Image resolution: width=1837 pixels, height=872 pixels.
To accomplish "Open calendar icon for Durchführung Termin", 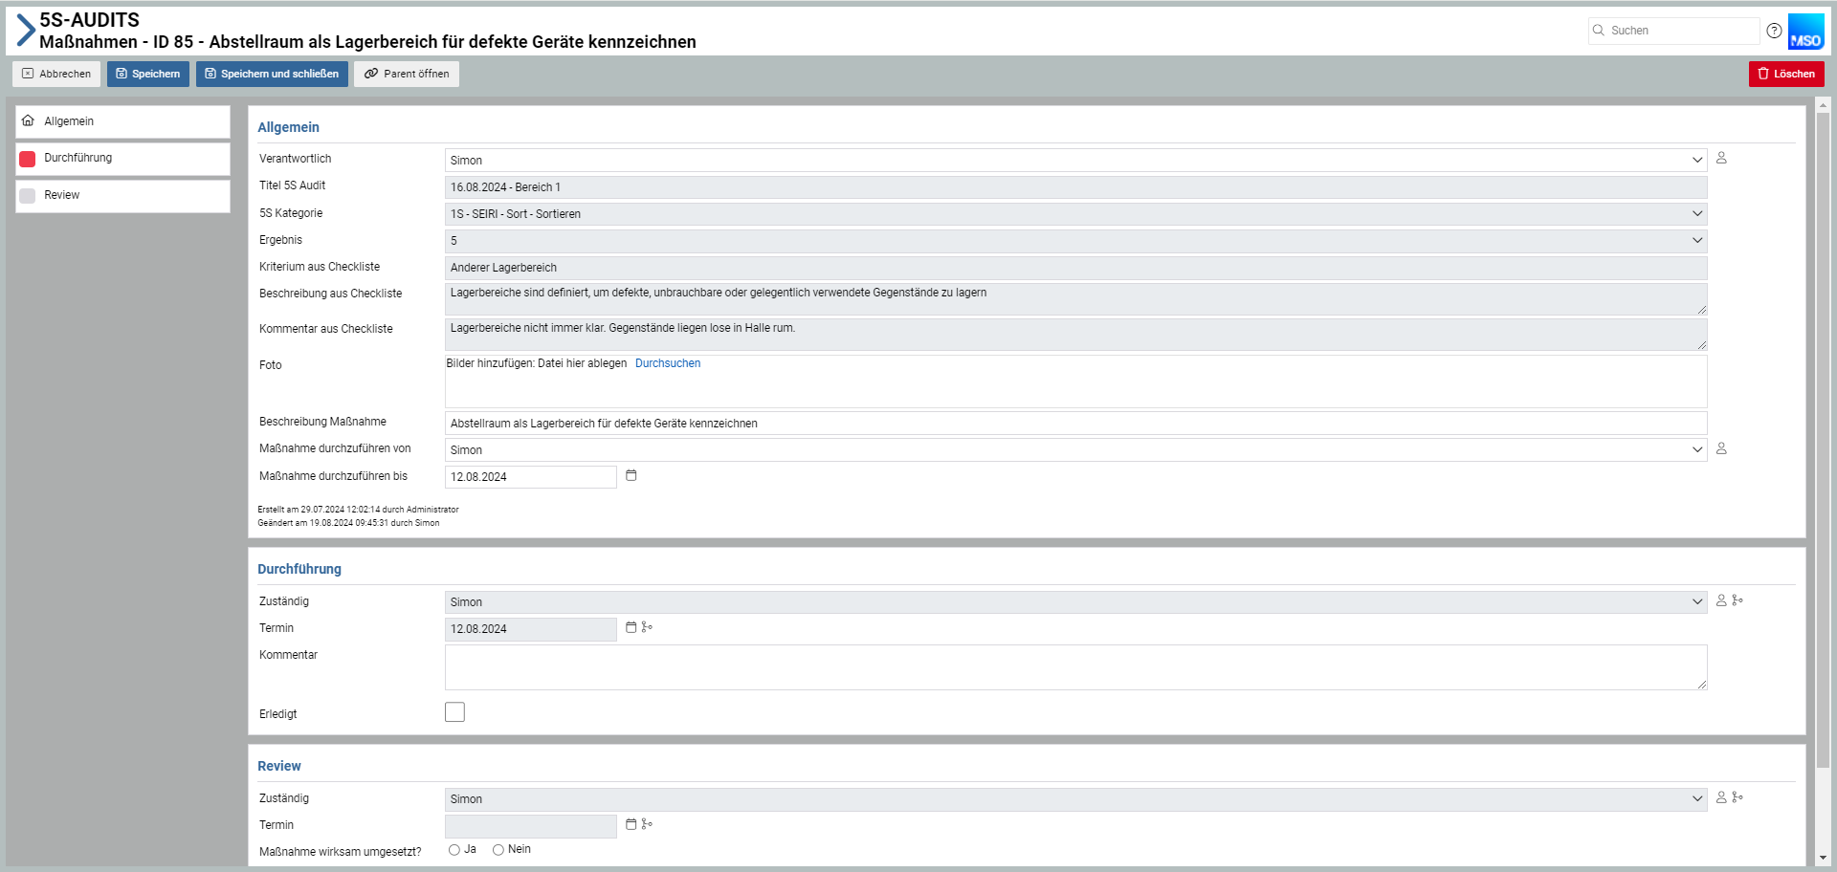I will click(631, 628).
